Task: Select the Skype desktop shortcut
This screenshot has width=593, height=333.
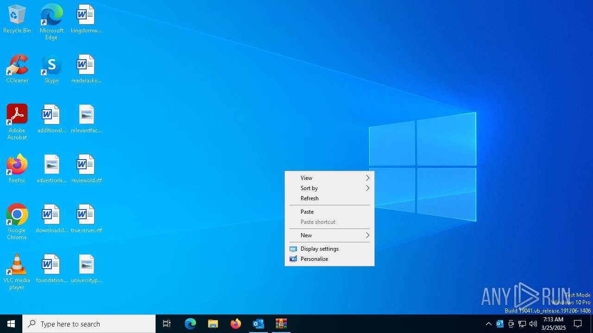Action: coord(51,69)
